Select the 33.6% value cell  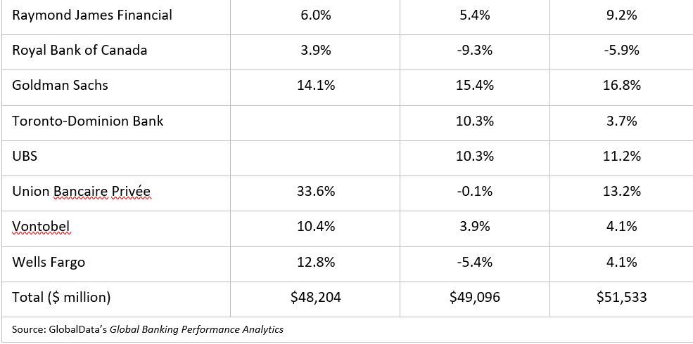click(317, 191)
